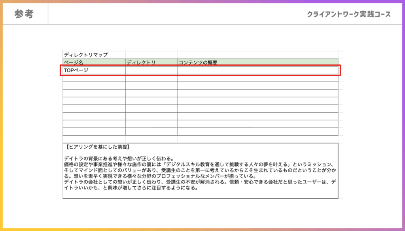The width and height of the screenshot is (405, 231).
Task: Click the コンテンツの概要 cell in the TOPページ row
Action: [257, 70]
